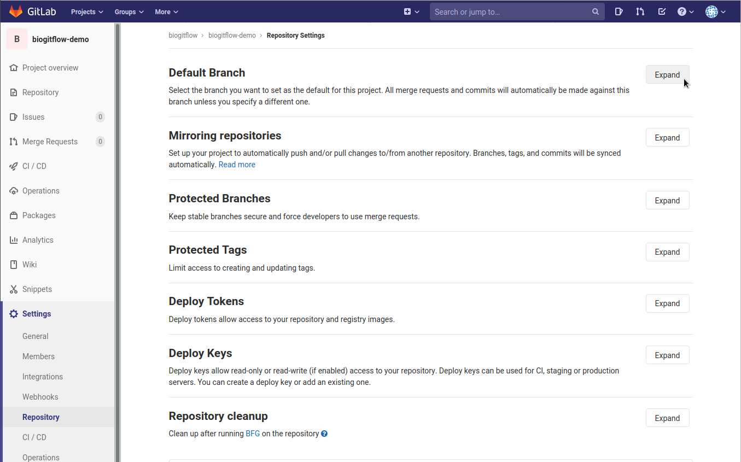Click the Repository file icon in sidebar
Screen dimensions: 741x462
[x=14, y=92]
